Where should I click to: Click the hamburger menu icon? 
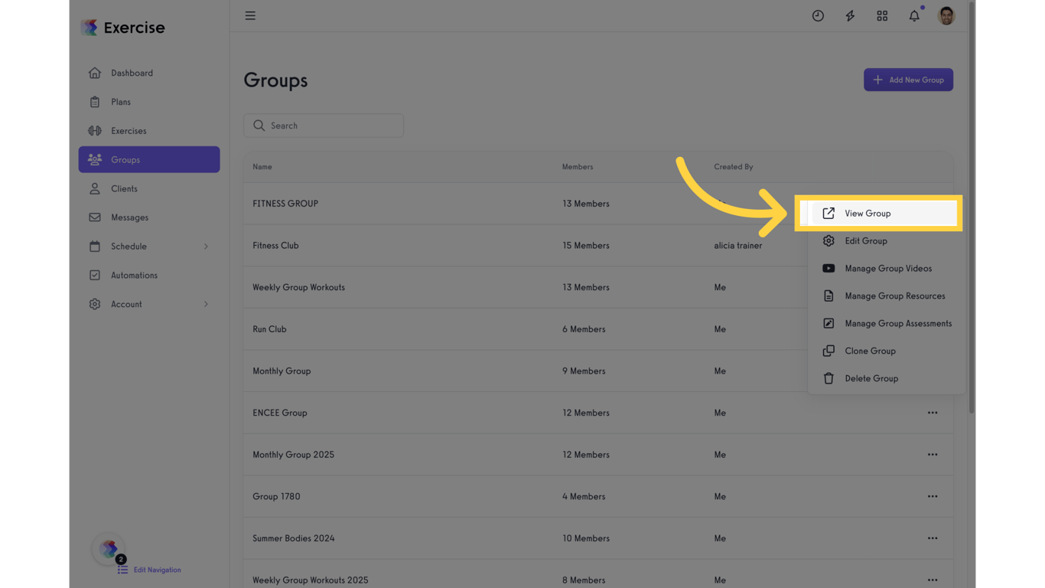tap(250, 15)
